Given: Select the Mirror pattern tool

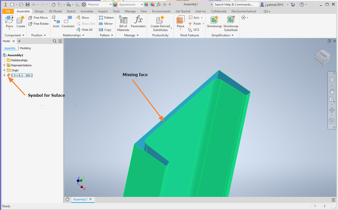Looking at the screenshot, I should (x=106, y=23).
